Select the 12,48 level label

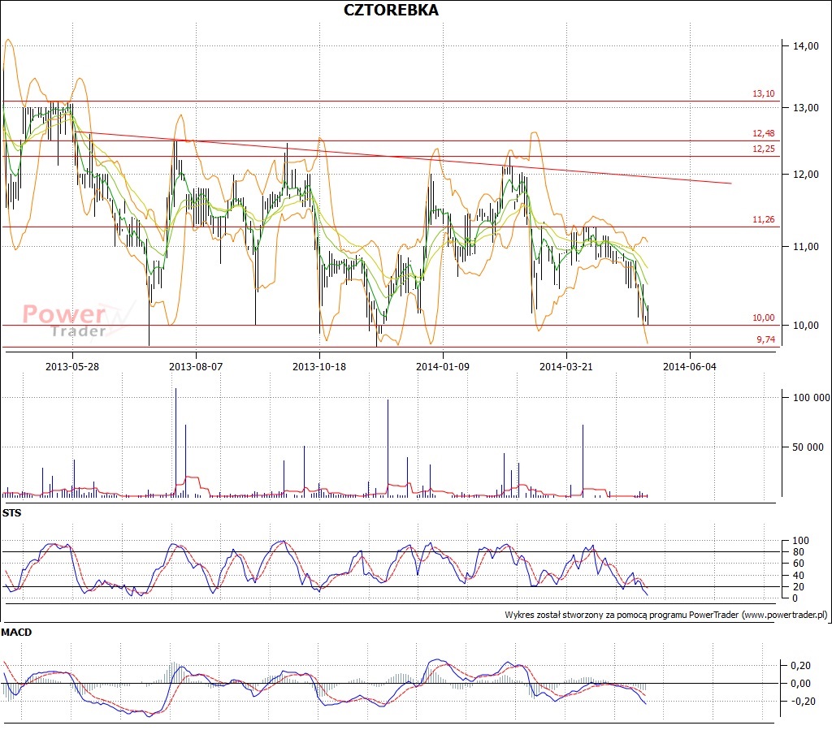[763, 133]
